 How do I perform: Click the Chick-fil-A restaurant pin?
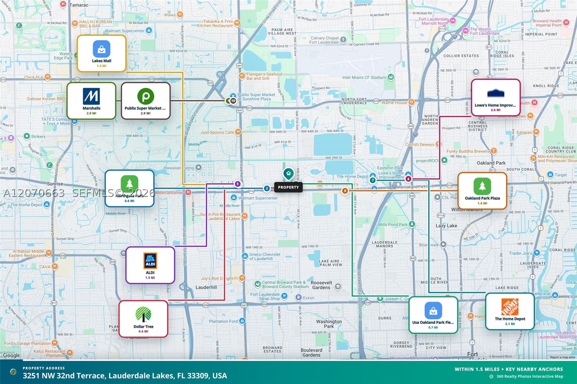(48, 77)
